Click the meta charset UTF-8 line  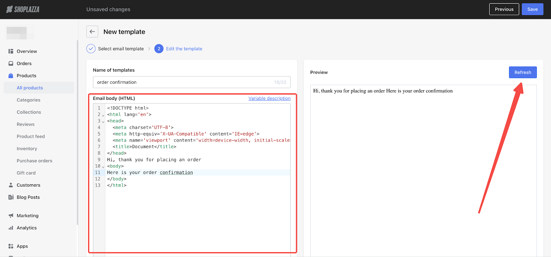[143, 127]
